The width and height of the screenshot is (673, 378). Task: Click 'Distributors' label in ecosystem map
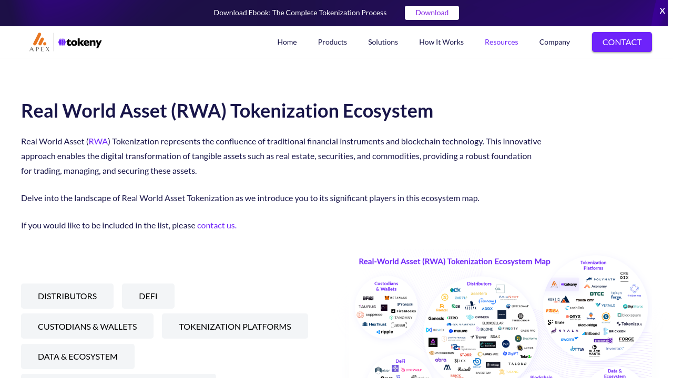479,283
